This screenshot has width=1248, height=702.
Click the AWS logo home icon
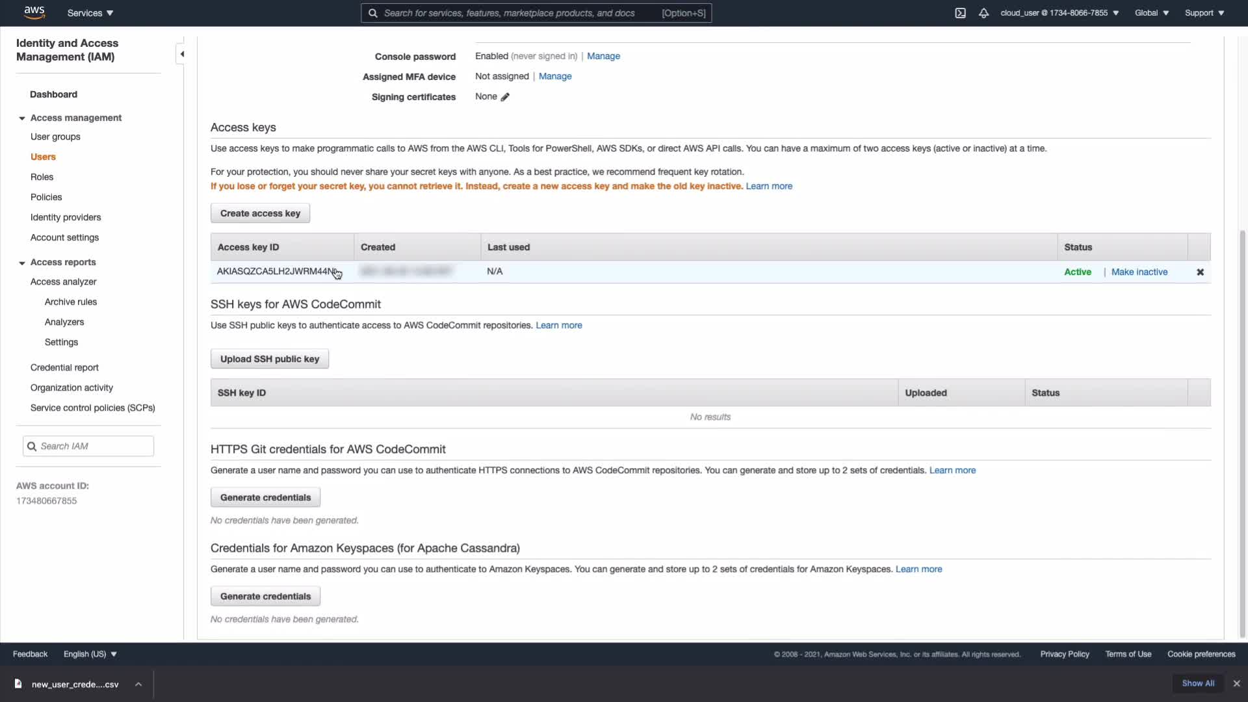[34, 12]
